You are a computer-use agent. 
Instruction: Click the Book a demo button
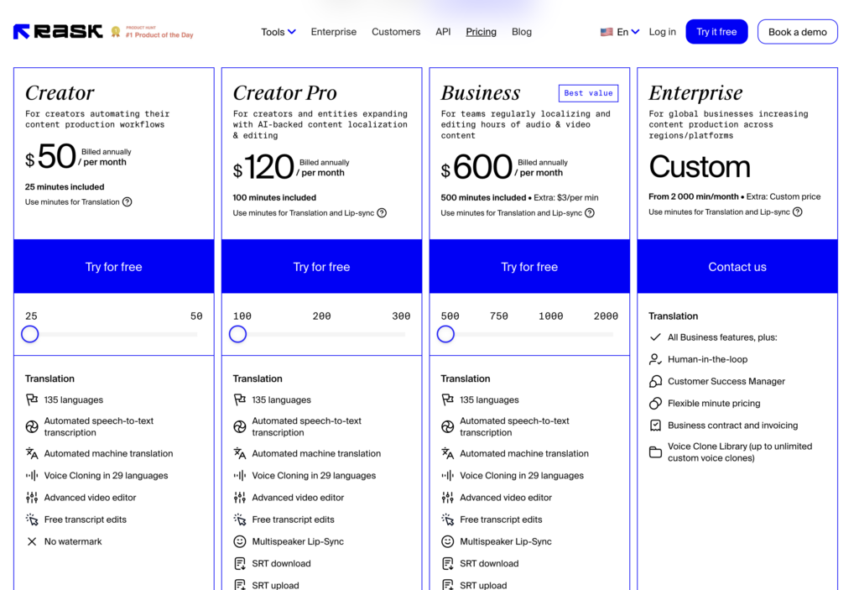pyautogui.click(x=797, y=32)
